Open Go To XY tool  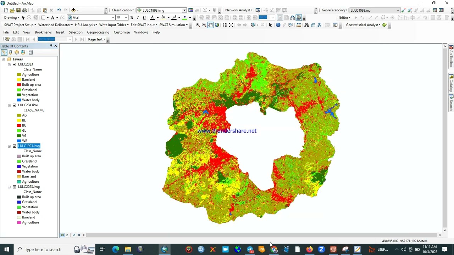point(319,25)
